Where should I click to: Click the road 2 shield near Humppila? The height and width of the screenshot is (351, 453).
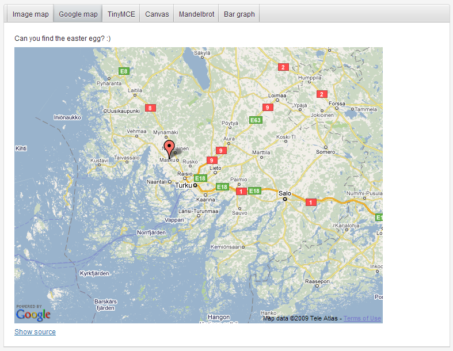283,67
